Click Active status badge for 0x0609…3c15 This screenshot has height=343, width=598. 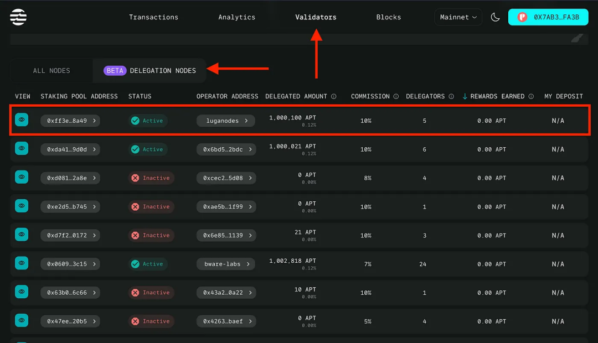[x=148, y=264]
